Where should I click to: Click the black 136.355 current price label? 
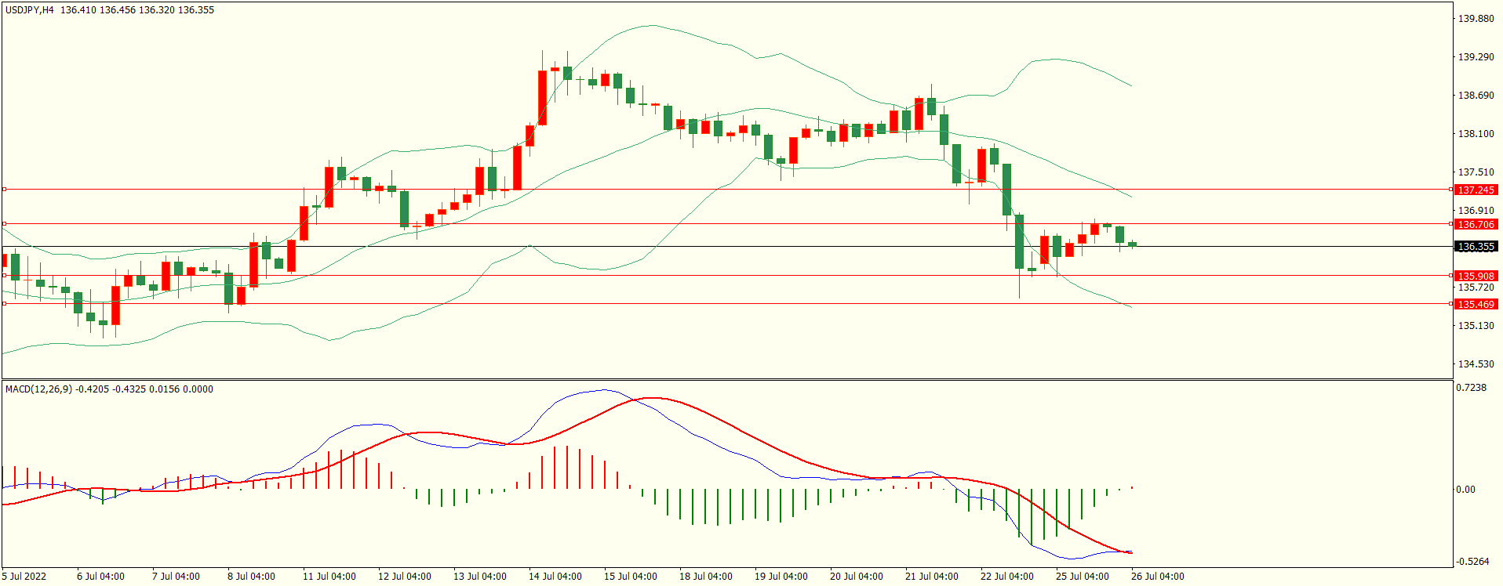(x=1476, y=247)
